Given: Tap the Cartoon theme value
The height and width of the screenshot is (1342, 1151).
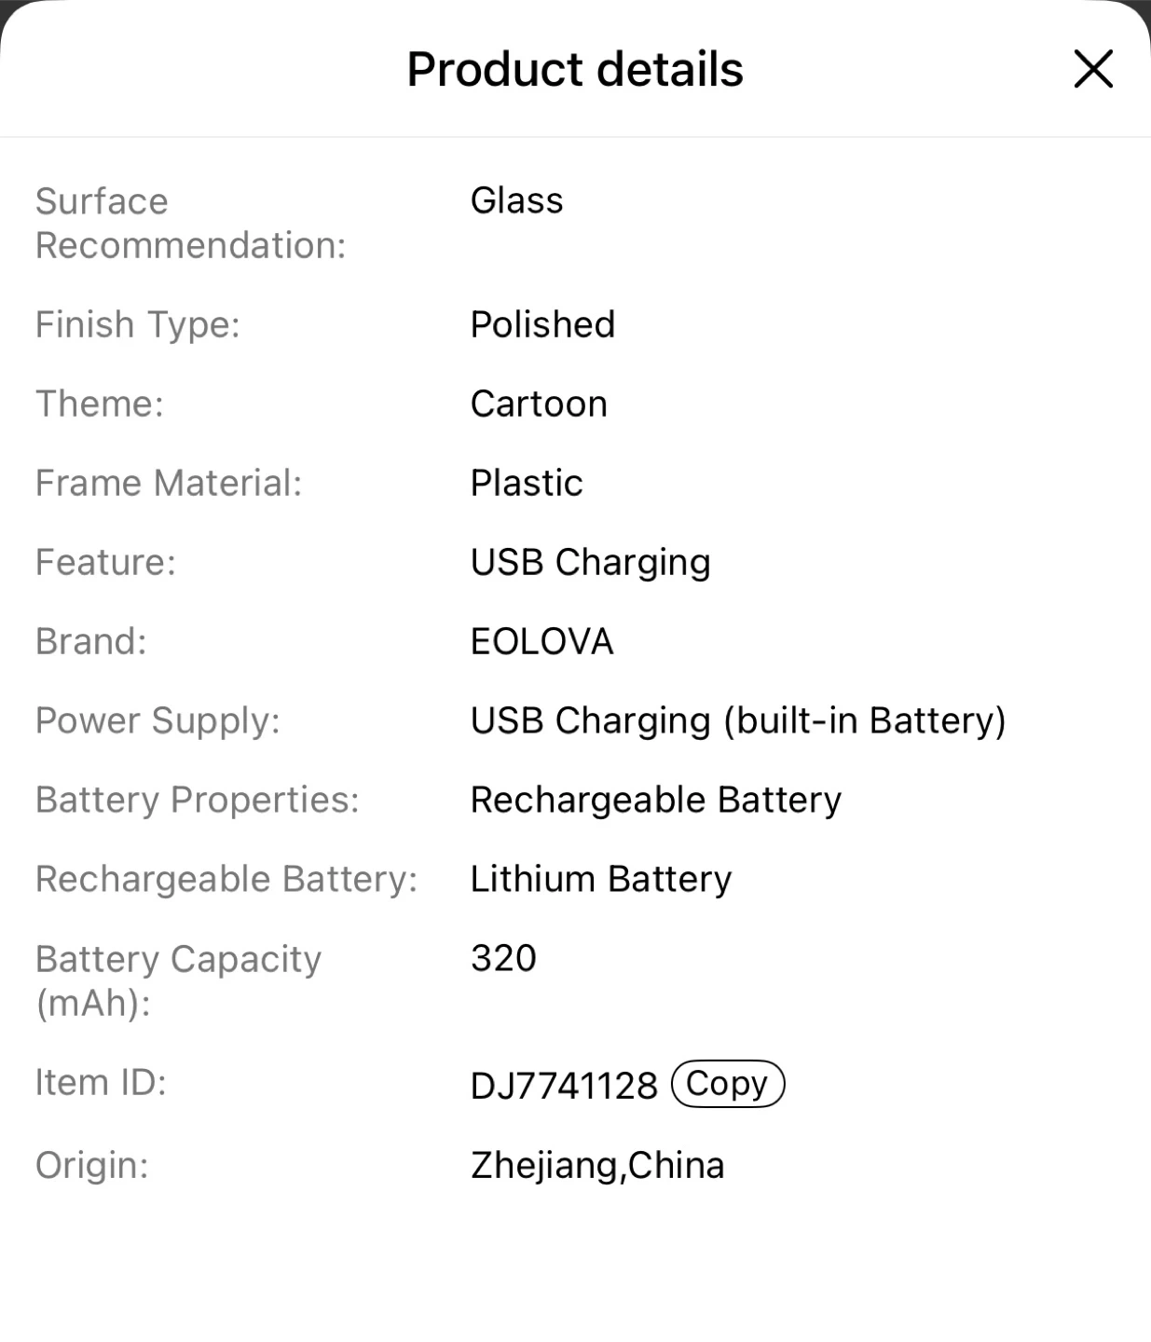Looking at the screenshot, I should pos(539,404).
